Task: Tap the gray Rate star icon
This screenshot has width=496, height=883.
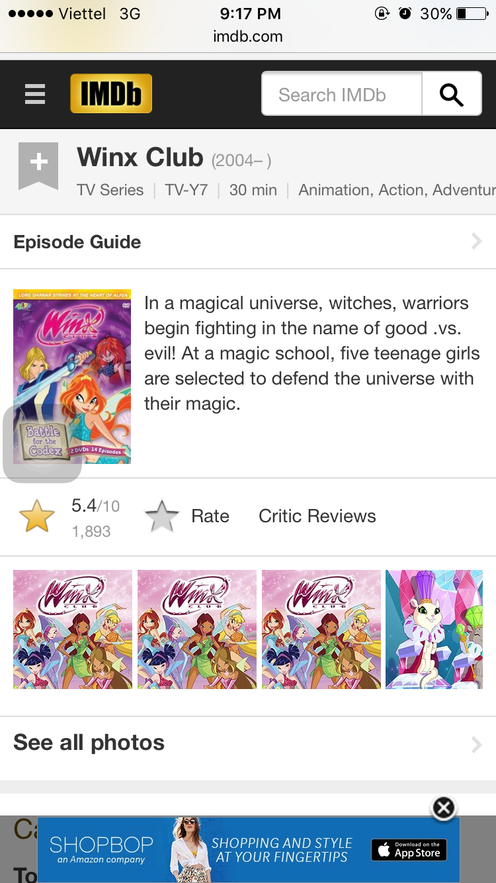Action: [x=162, y=517]
